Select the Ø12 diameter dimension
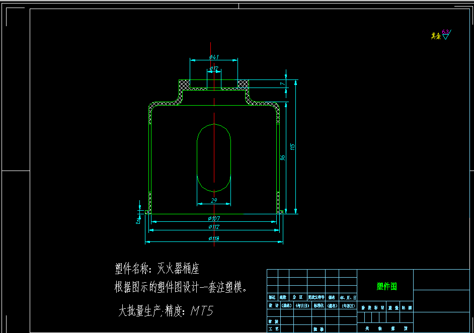This screenshot has height=333, width=474. point(214,69)
